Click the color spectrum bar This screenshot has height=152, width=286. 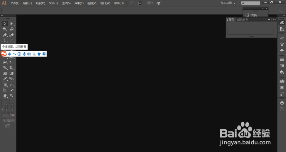coord(250,31)
